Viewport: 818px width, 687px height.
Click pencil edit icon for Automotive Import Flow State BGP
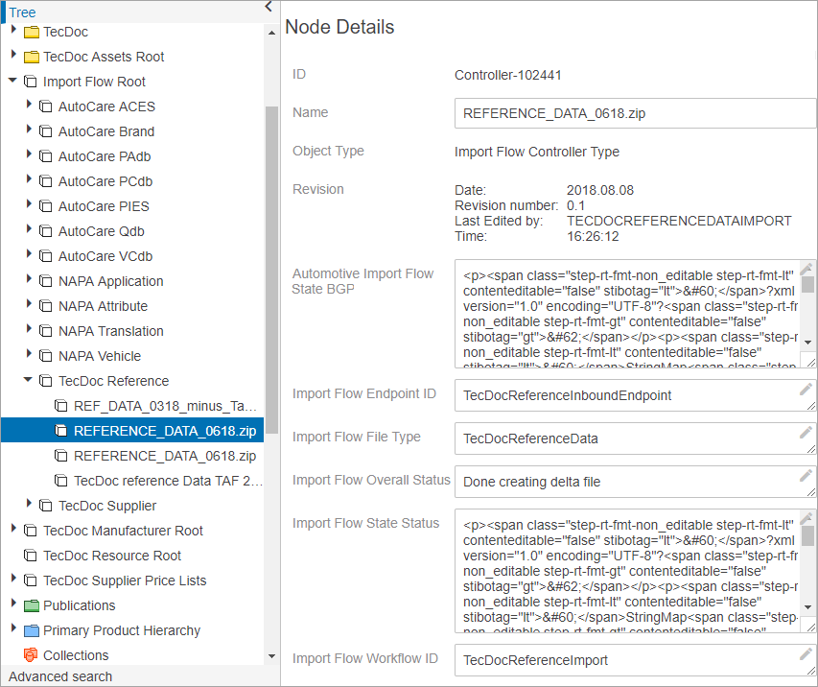[806, 269]
